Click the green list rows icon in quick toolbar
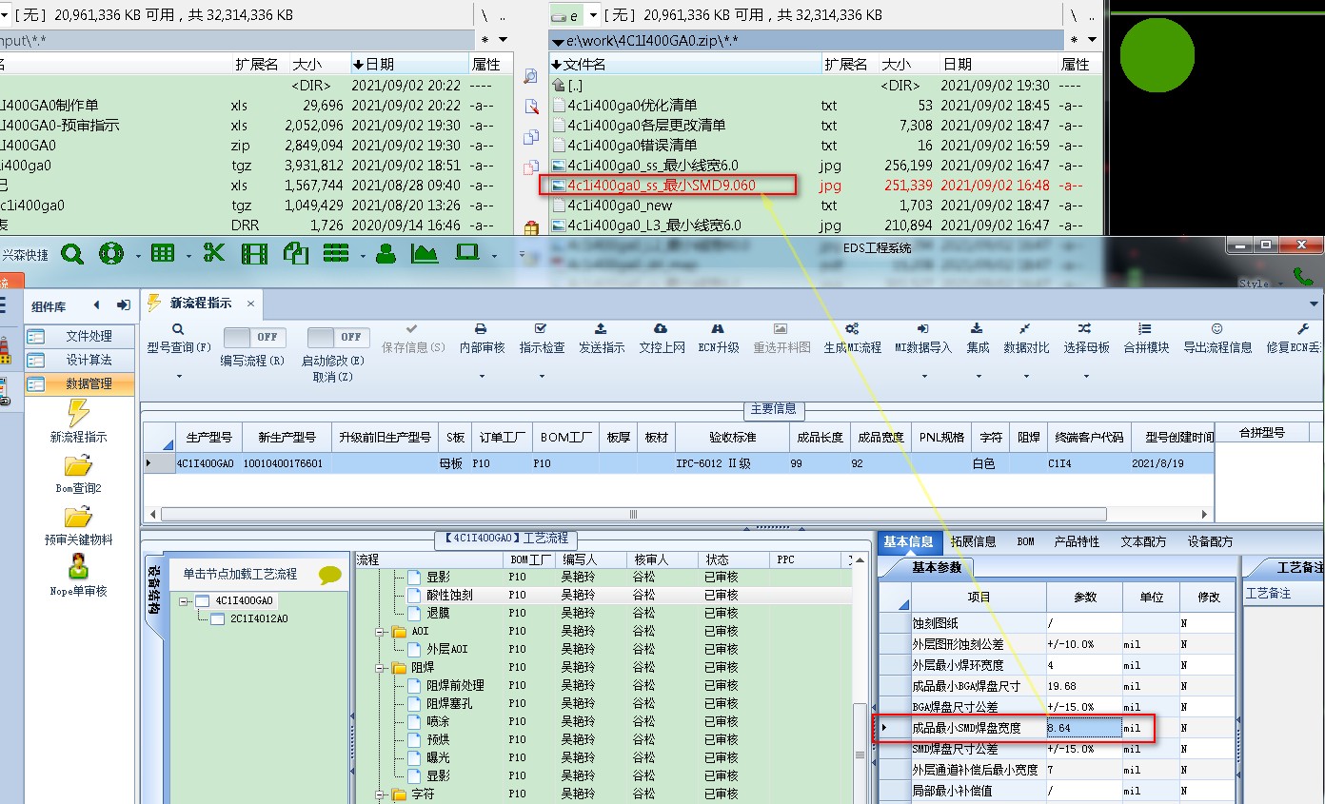 tap(336, 253)
